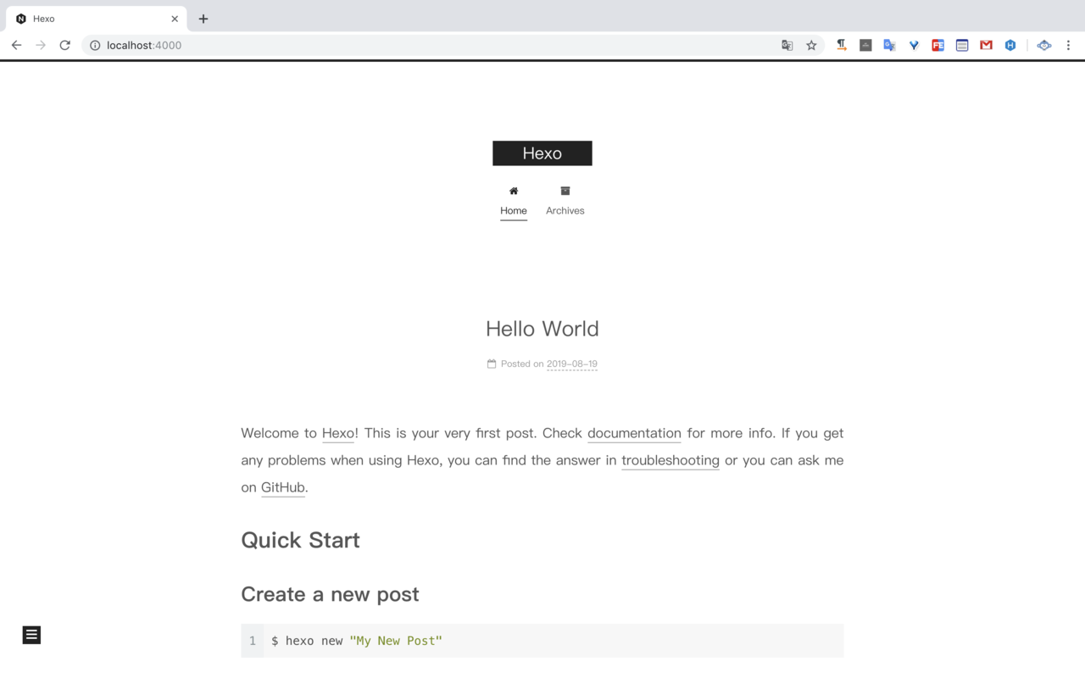Image resolution: width=1085 pixels, height=678 pixels.
Task: Reload the localhost page
Action: point(64,45)
